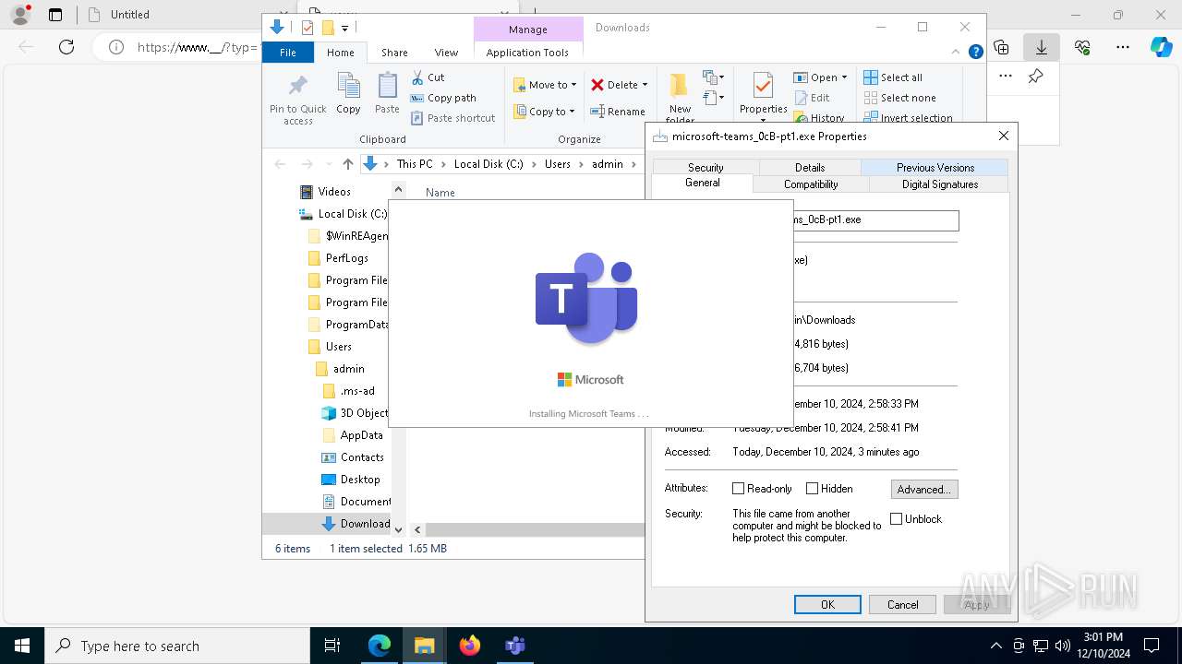
Task: Switch to the View ribbon tab
Action: click(x=446, y=53)
